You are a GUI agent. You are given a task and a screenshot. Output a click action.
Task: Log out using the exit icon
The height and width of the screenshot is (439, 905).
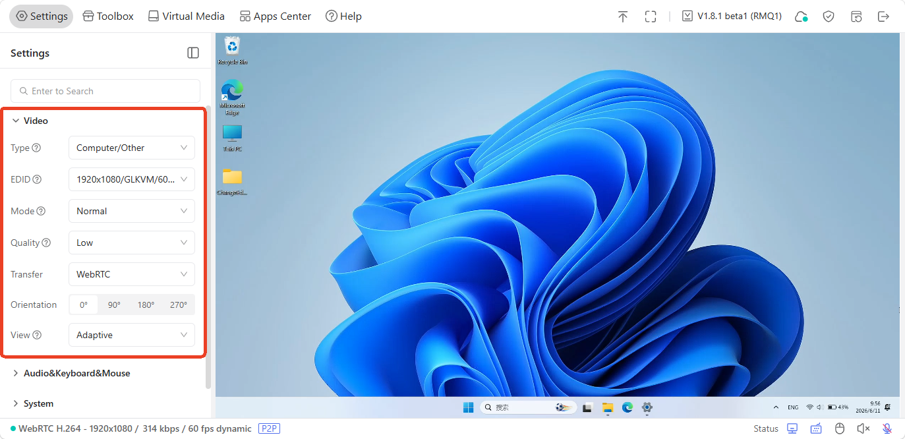pos(884,16)
